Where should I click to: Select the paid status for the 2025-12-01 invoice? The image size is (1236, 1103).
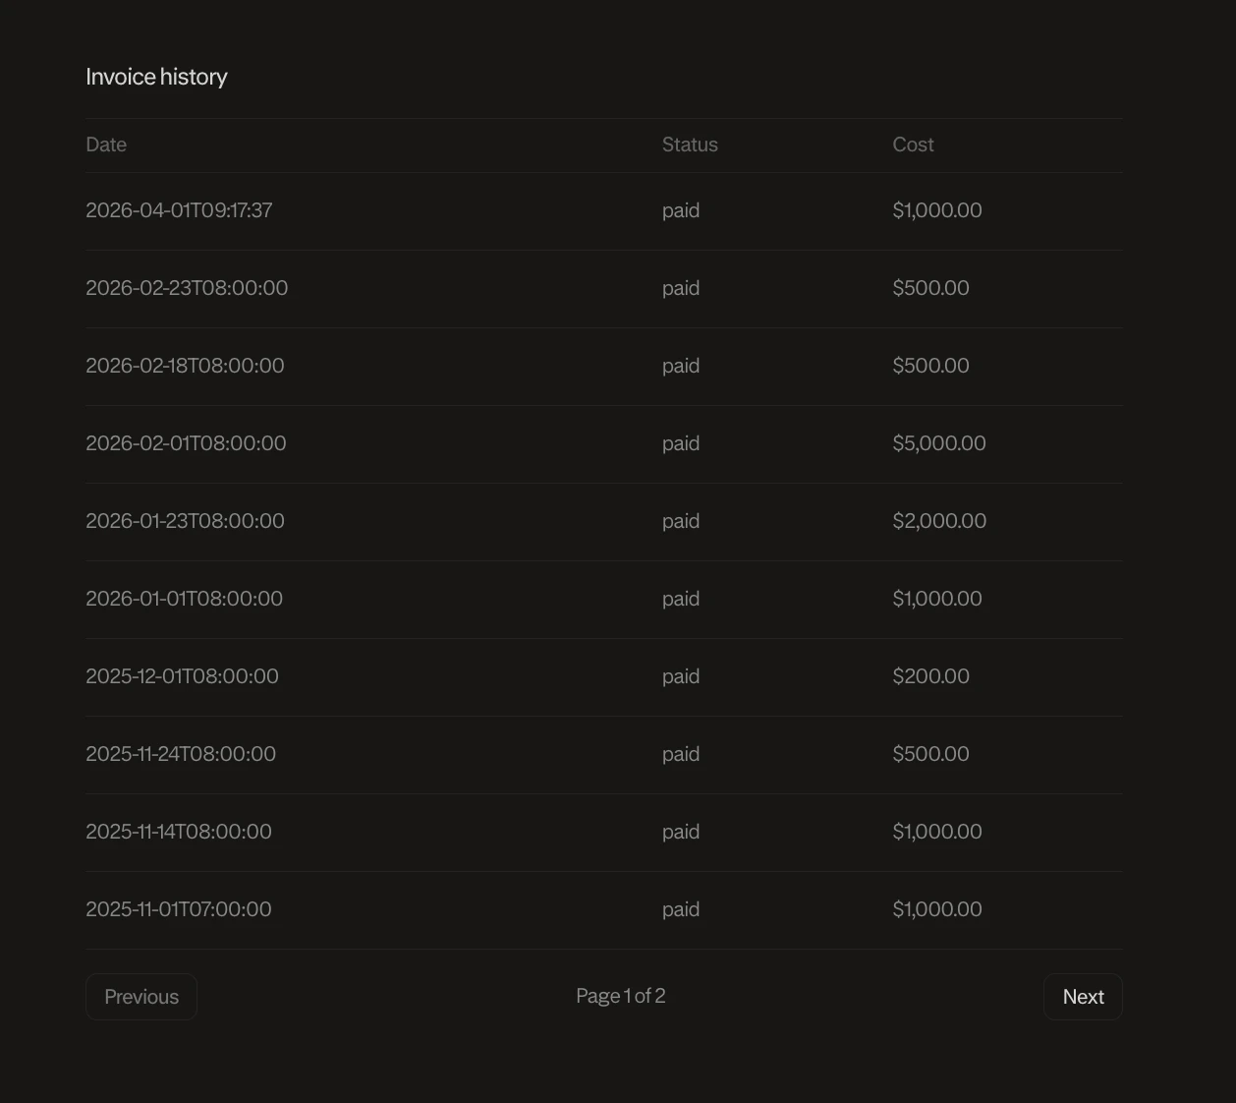coord(681,676)
